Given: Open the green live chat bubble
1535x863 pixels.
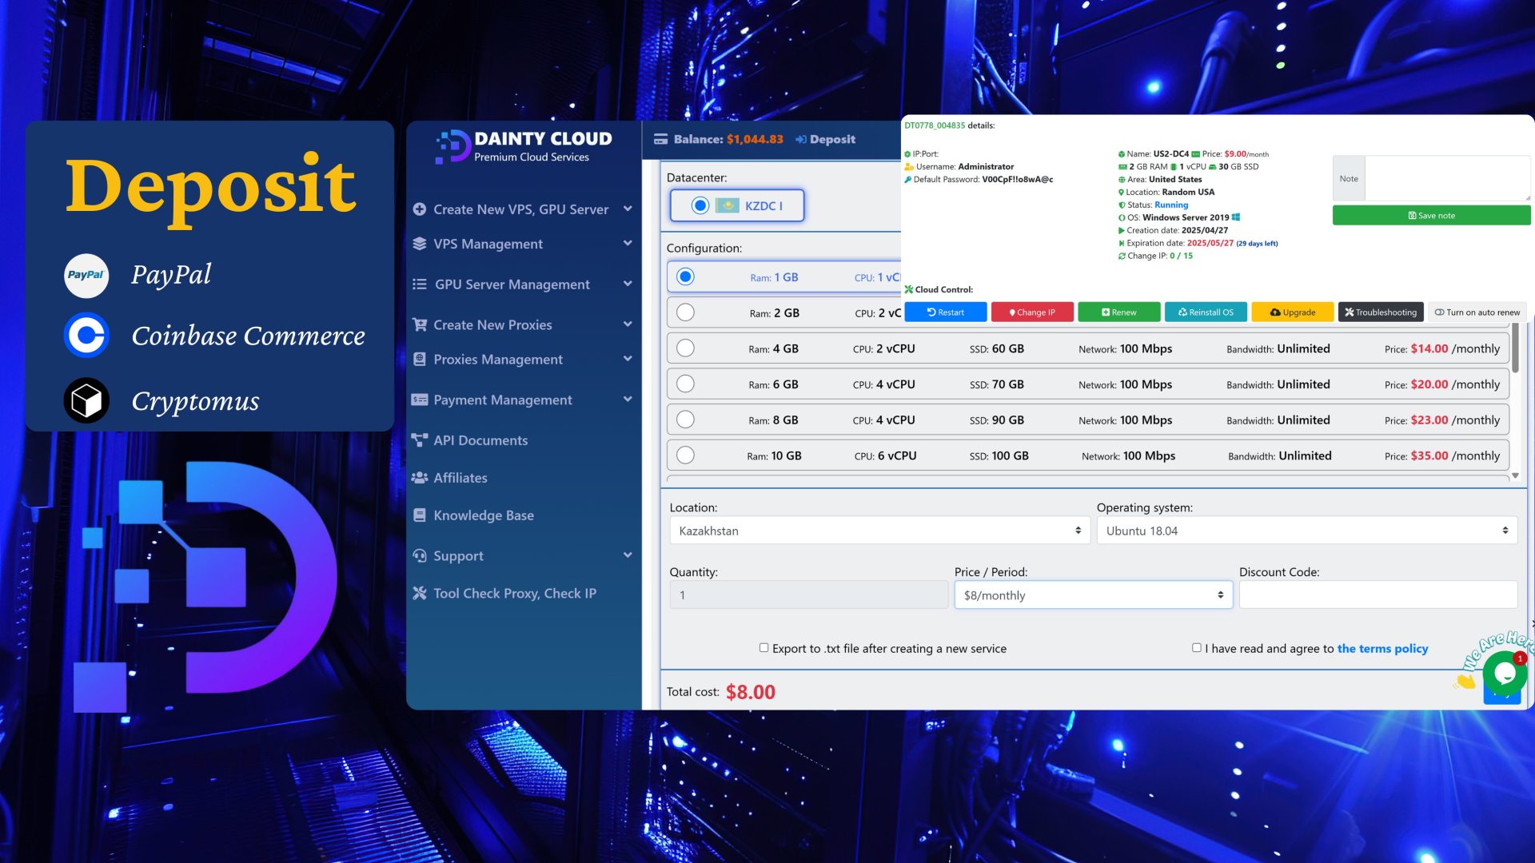Looking at the screenshot, I should tap(1505, 674).
